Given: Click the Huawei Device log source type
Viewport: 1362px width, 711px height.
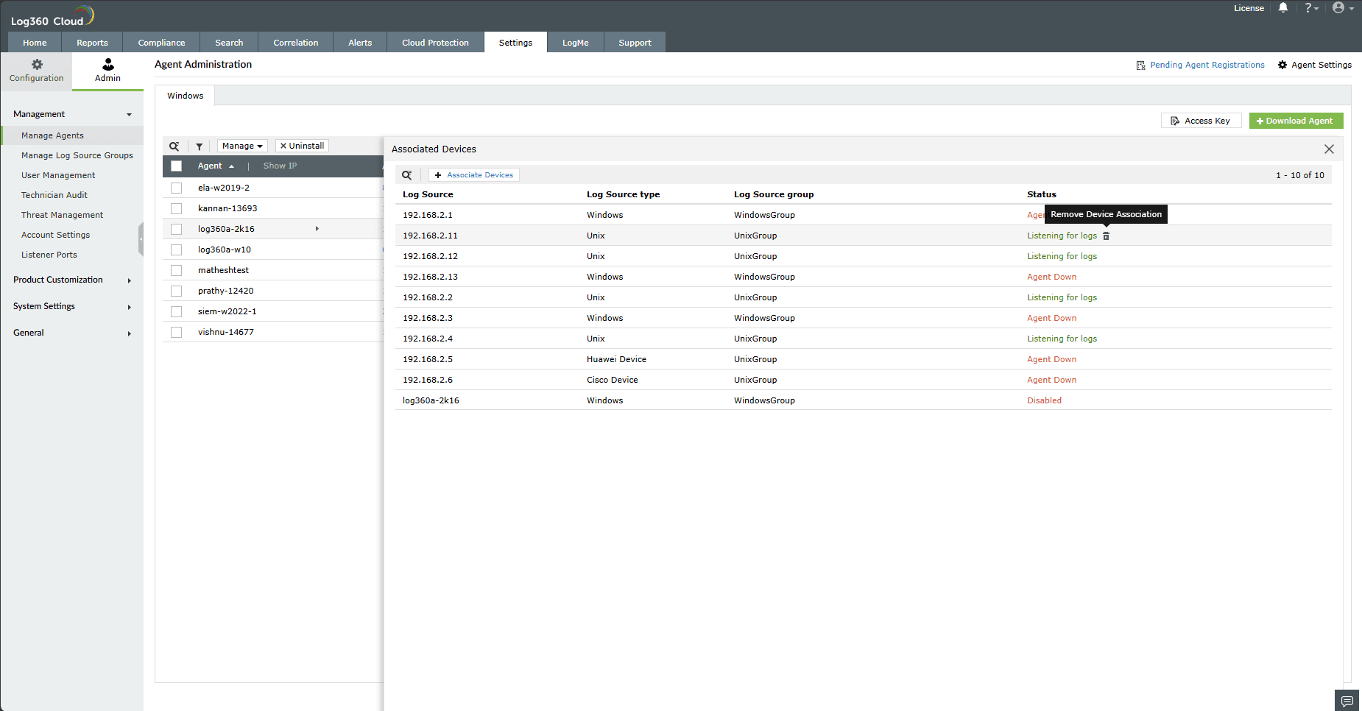Looking at the screenshot, I should point(616,359).
